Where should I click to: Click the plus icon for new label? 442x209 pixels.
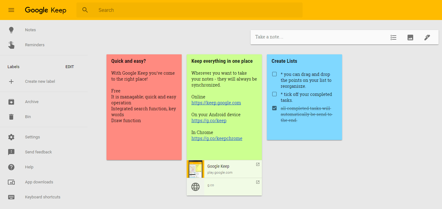click(x=11, y=82)
